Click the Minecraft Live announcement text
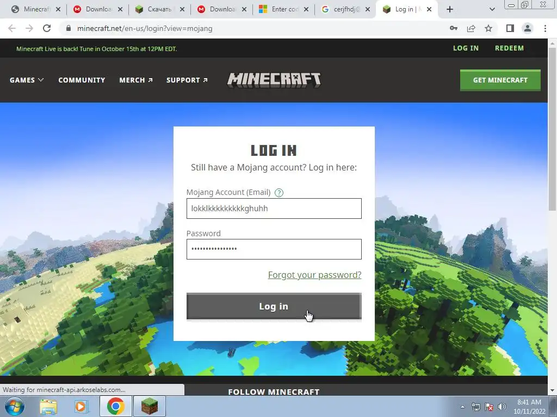This screenshot has height=417, width=557. pos(97,49)
